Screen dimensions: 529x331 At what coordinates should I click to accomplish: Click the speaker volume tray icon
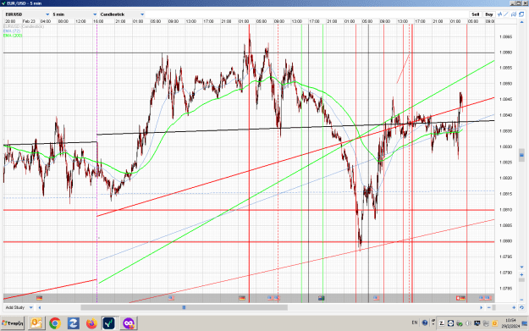[468, 323]
